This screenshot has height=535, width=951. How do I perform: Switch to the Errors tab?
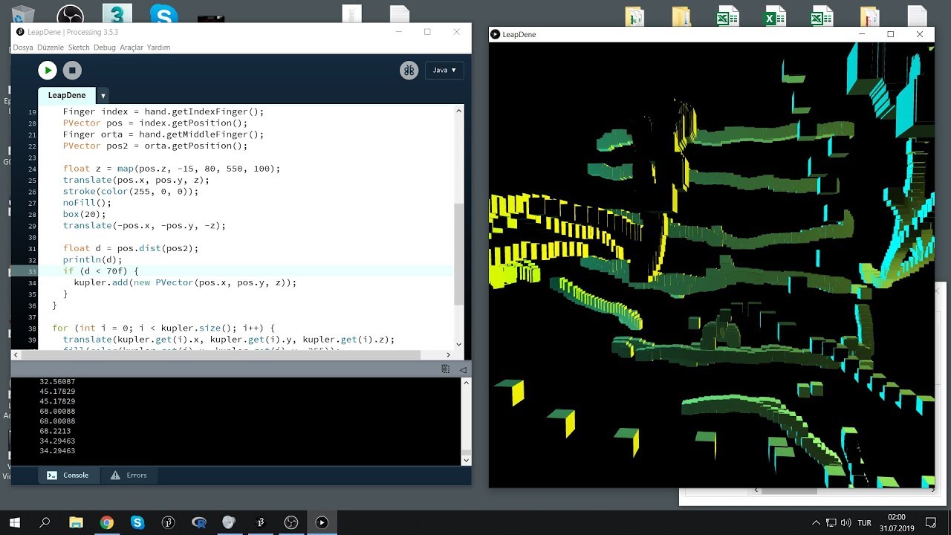(x=129, y=476)
